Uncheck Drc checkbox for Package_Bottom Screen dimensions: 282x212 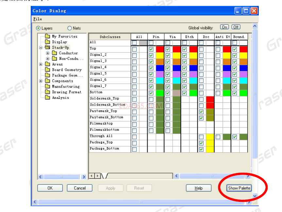pyautogui.click(x=201, y=150)
